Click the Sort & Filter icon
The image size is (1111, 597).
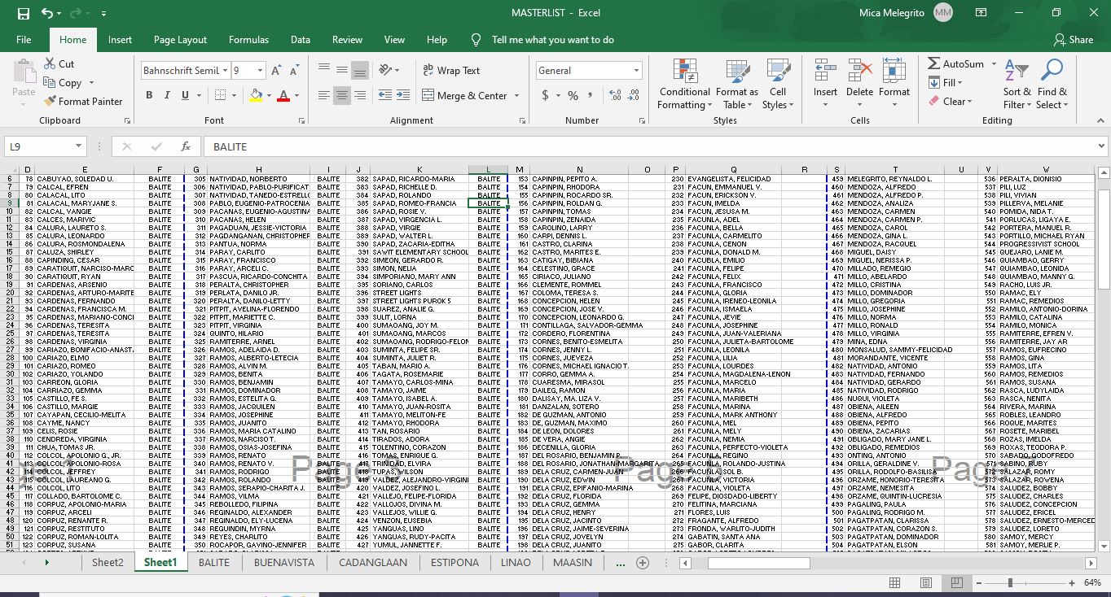(1017, 85)
